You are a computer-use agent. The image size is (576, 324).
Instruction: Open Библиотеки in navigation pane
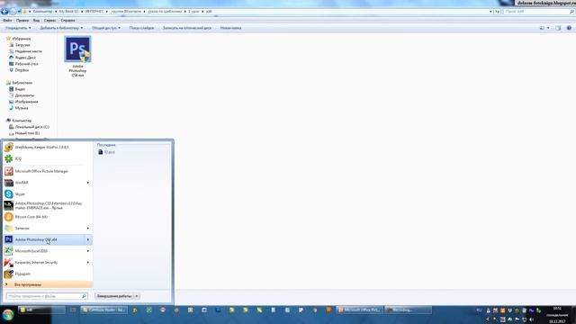pos(19,83)
